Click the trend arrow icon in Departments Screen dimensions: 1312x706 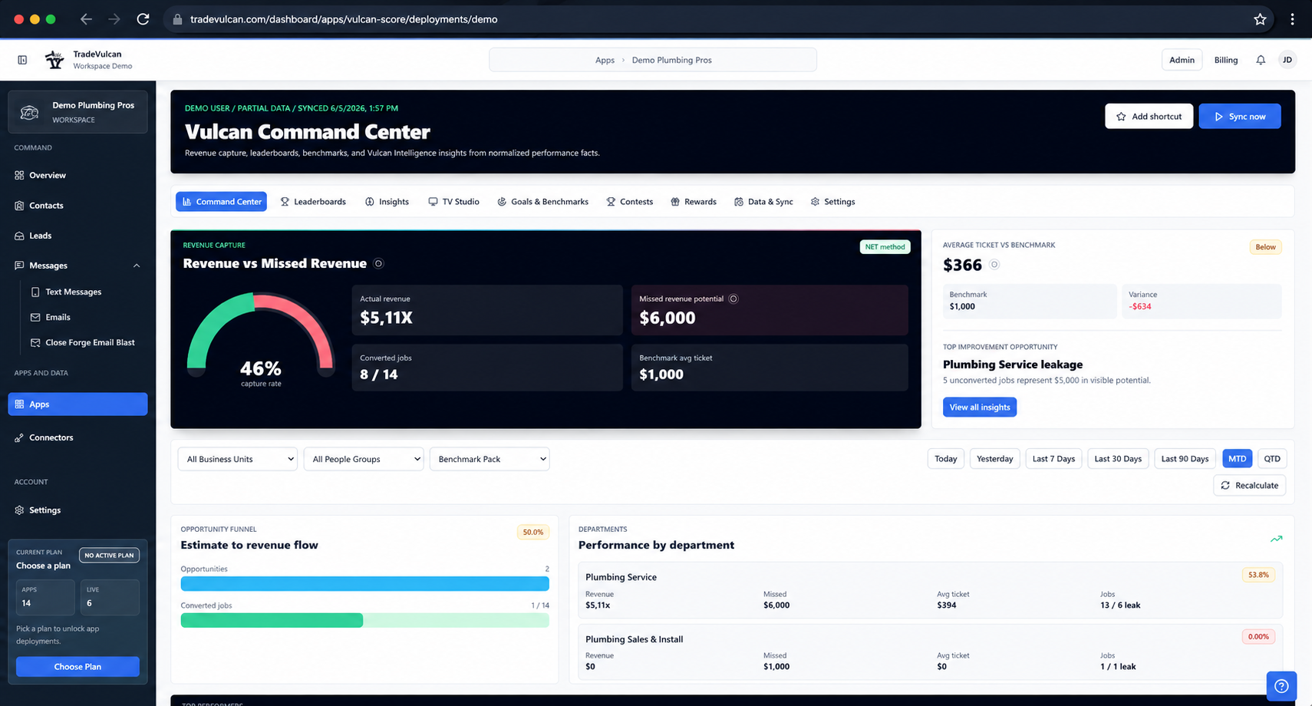tap(1276, 539)
